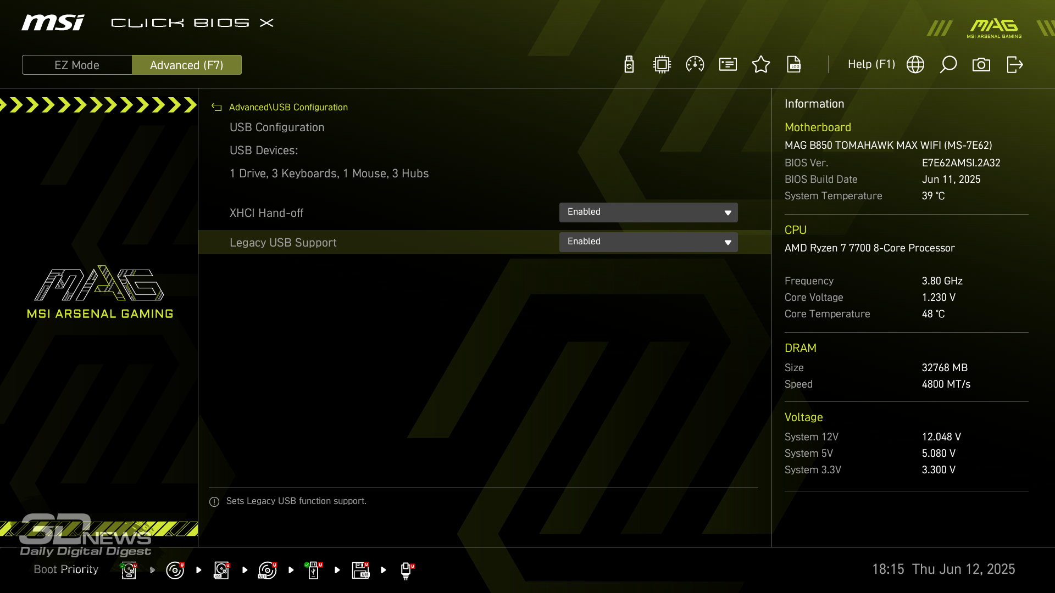Go back using the breadcrumb return arrow
The image size is (1055, 593).
[x=216, y=107]
